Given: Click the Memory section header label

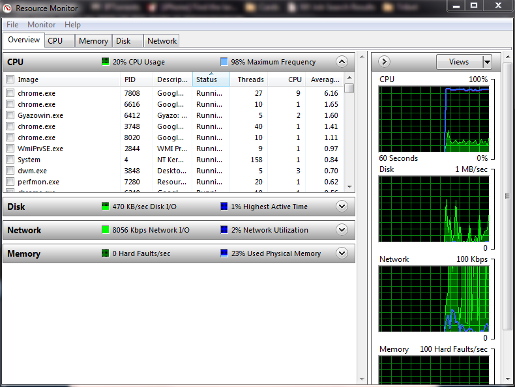Looking at the screenshot, I should tap(23, 253).
